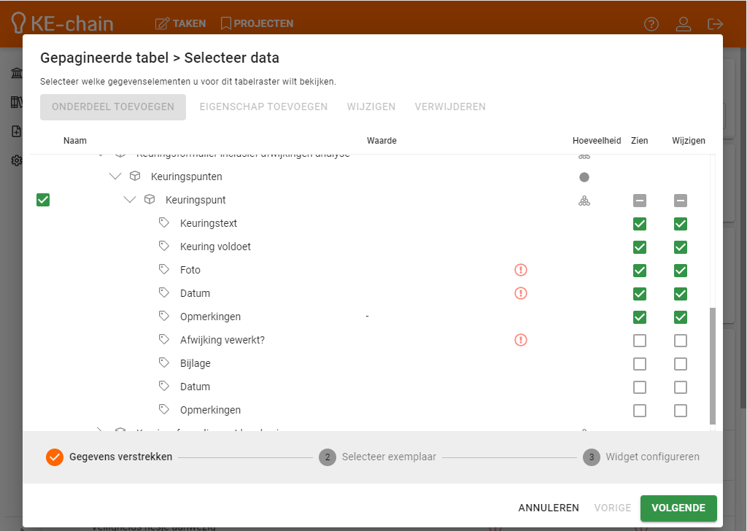Enable Zien checkbox for Bijlage

[640, 363]
